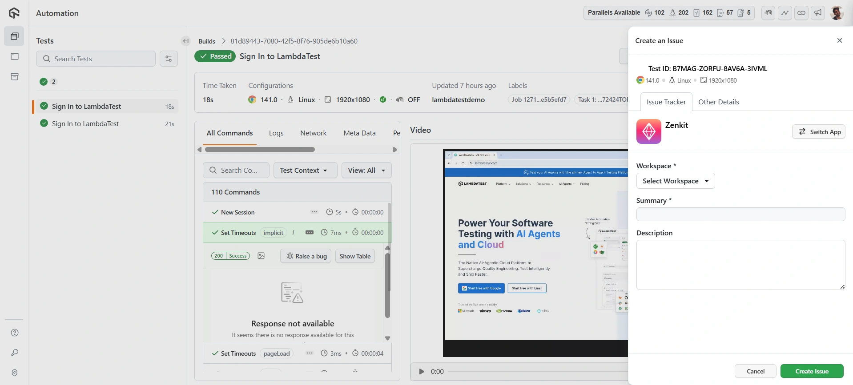Switch to the Other Details tab
Screen dimensions: 853x385
718,102
